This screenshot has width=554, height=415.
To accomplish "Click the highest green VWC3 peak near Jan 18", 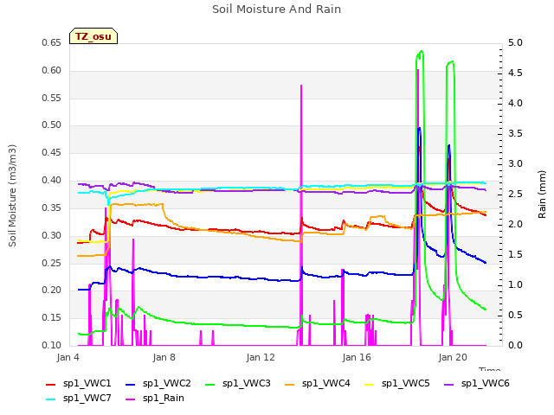I will tap(421, 52).
